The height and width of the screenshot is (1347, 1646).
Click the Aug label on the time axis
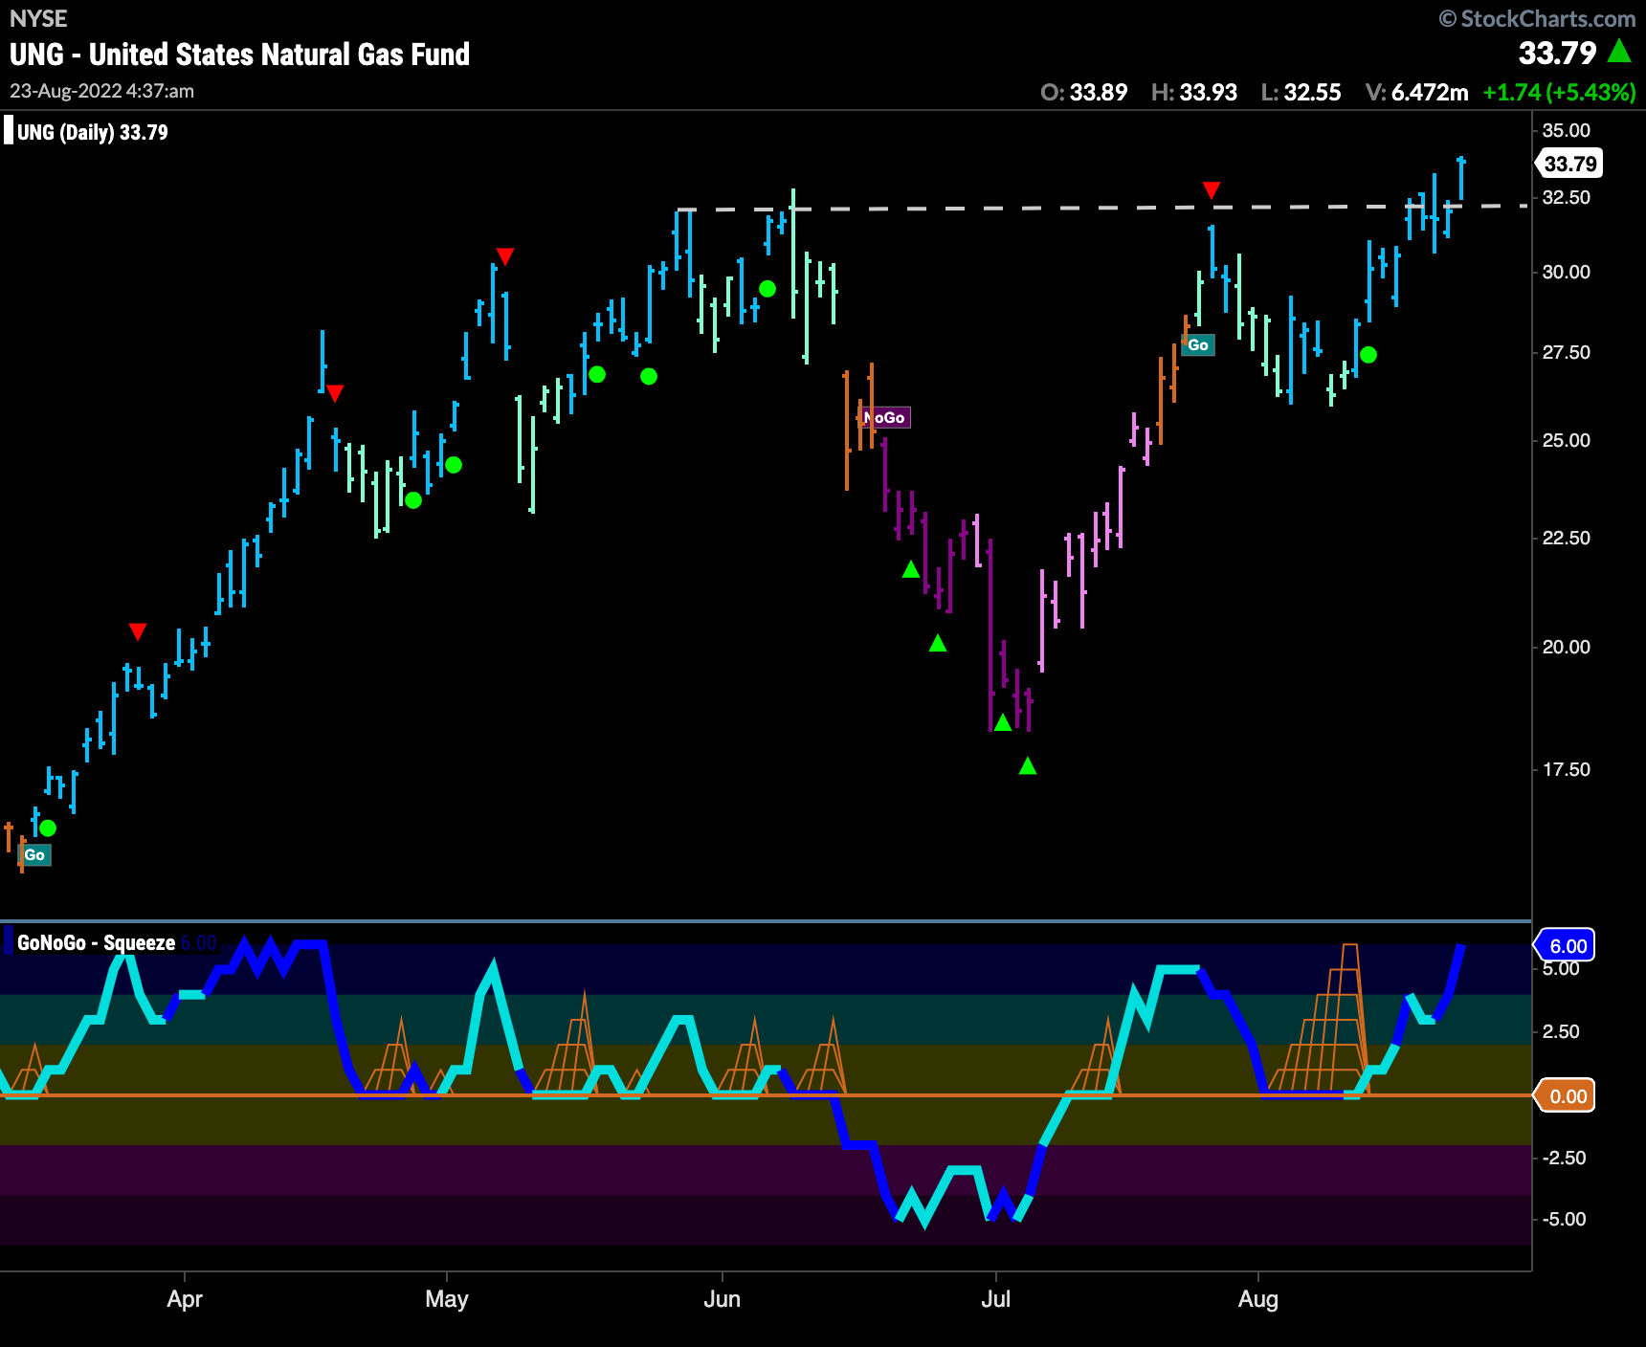[x=1258, y=1299]
